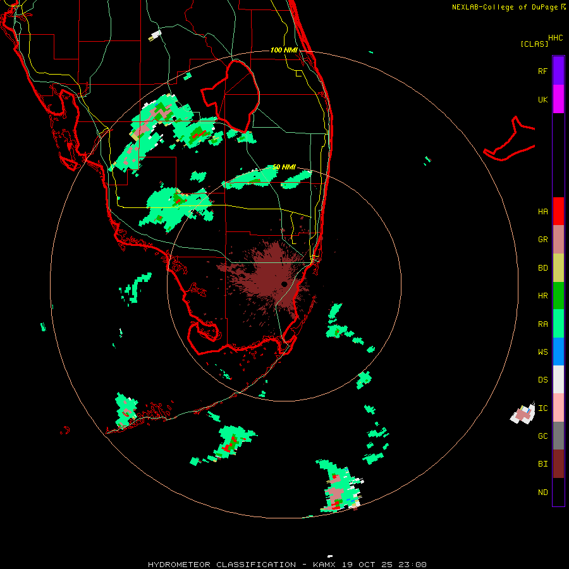Click the brown BI legend color swatch
The width and height of the screenshot is (569, 569).
[558, 464]
